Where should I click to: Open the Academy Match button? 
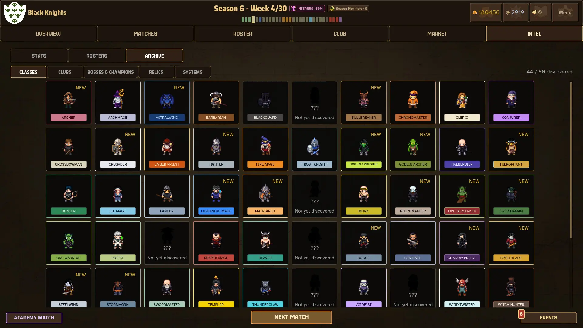point(34,318)
